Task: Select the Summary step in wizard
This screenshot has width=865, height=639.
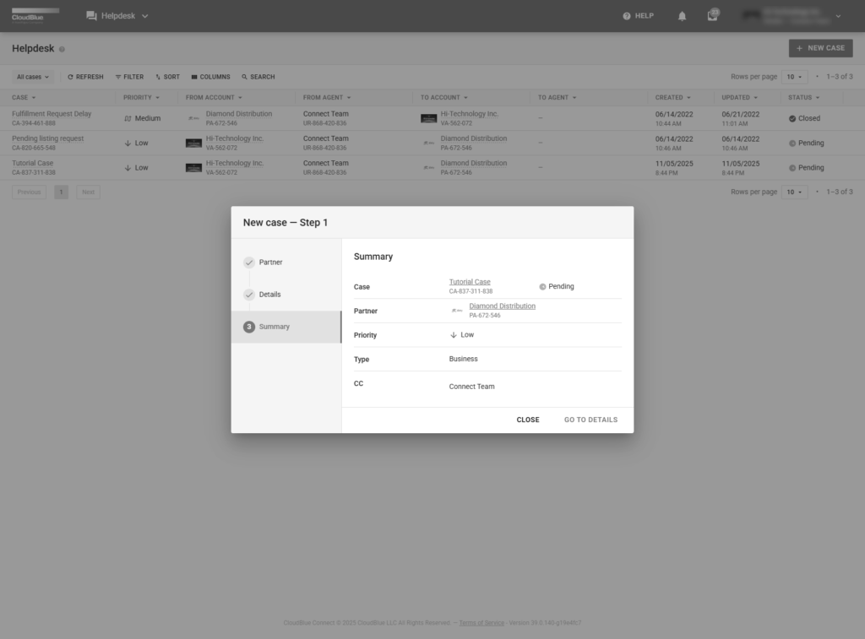Action: pyautogui.click(x=274, y=327)
